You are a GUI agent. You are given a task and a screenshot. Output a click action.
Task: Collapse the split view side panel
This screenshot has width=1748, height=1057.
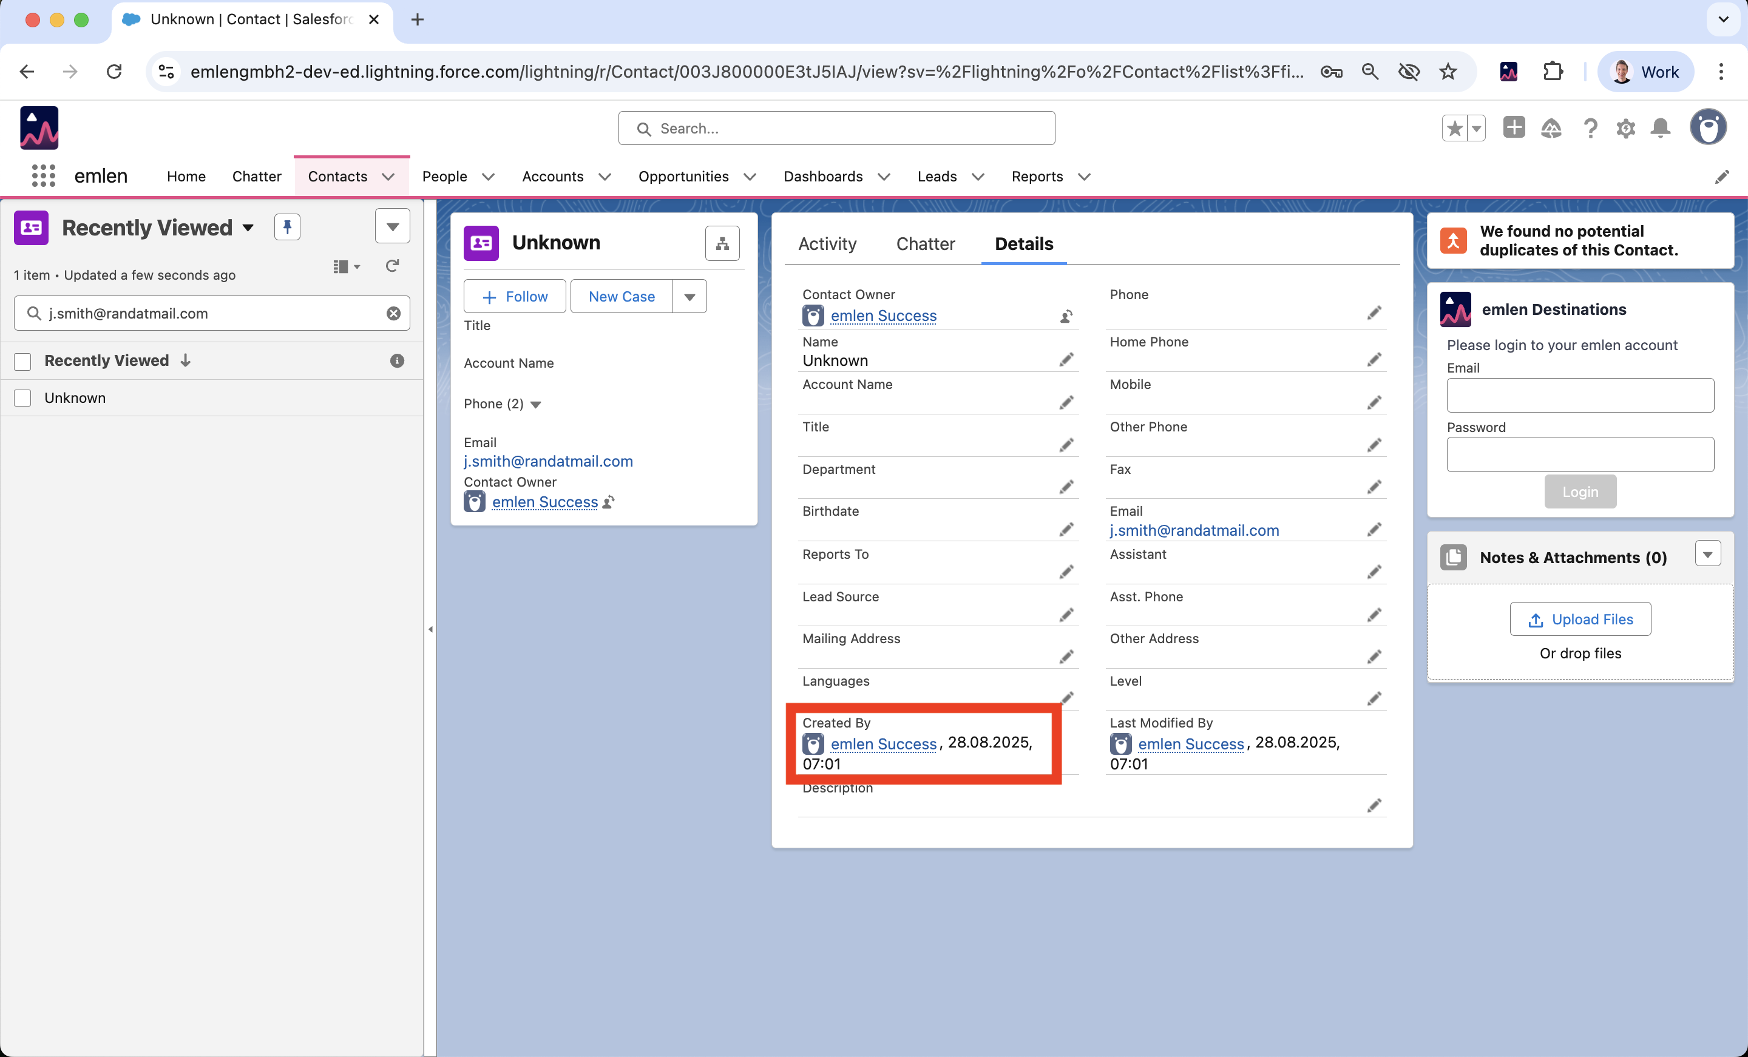[430, 629]
